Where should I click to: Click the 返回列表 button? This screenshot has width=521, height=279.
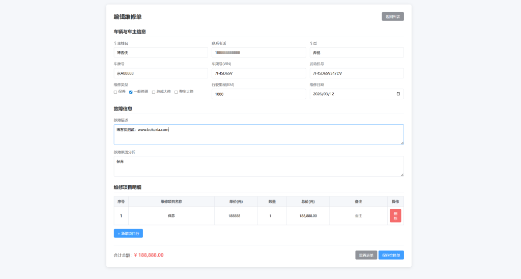point(392,17)
